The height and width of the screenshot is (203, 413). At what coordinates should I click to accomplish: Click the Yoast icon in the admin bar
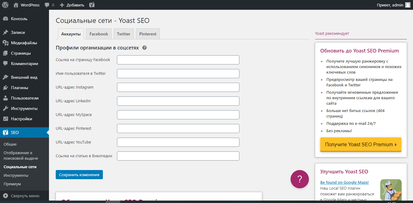[x=92, y=5]
